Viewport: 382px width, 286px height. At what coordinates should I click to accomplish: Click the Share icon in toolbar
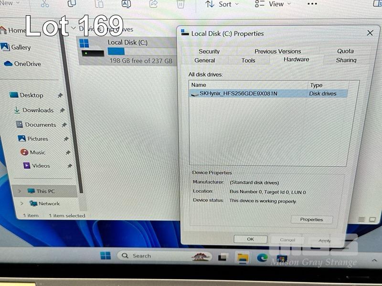pos(153,4)
